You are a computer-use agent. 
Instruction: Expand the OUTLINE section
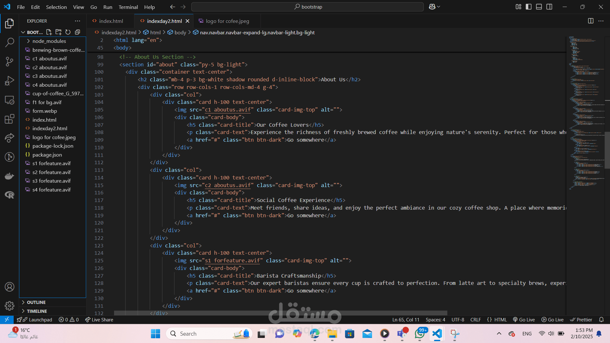(36, 302)
